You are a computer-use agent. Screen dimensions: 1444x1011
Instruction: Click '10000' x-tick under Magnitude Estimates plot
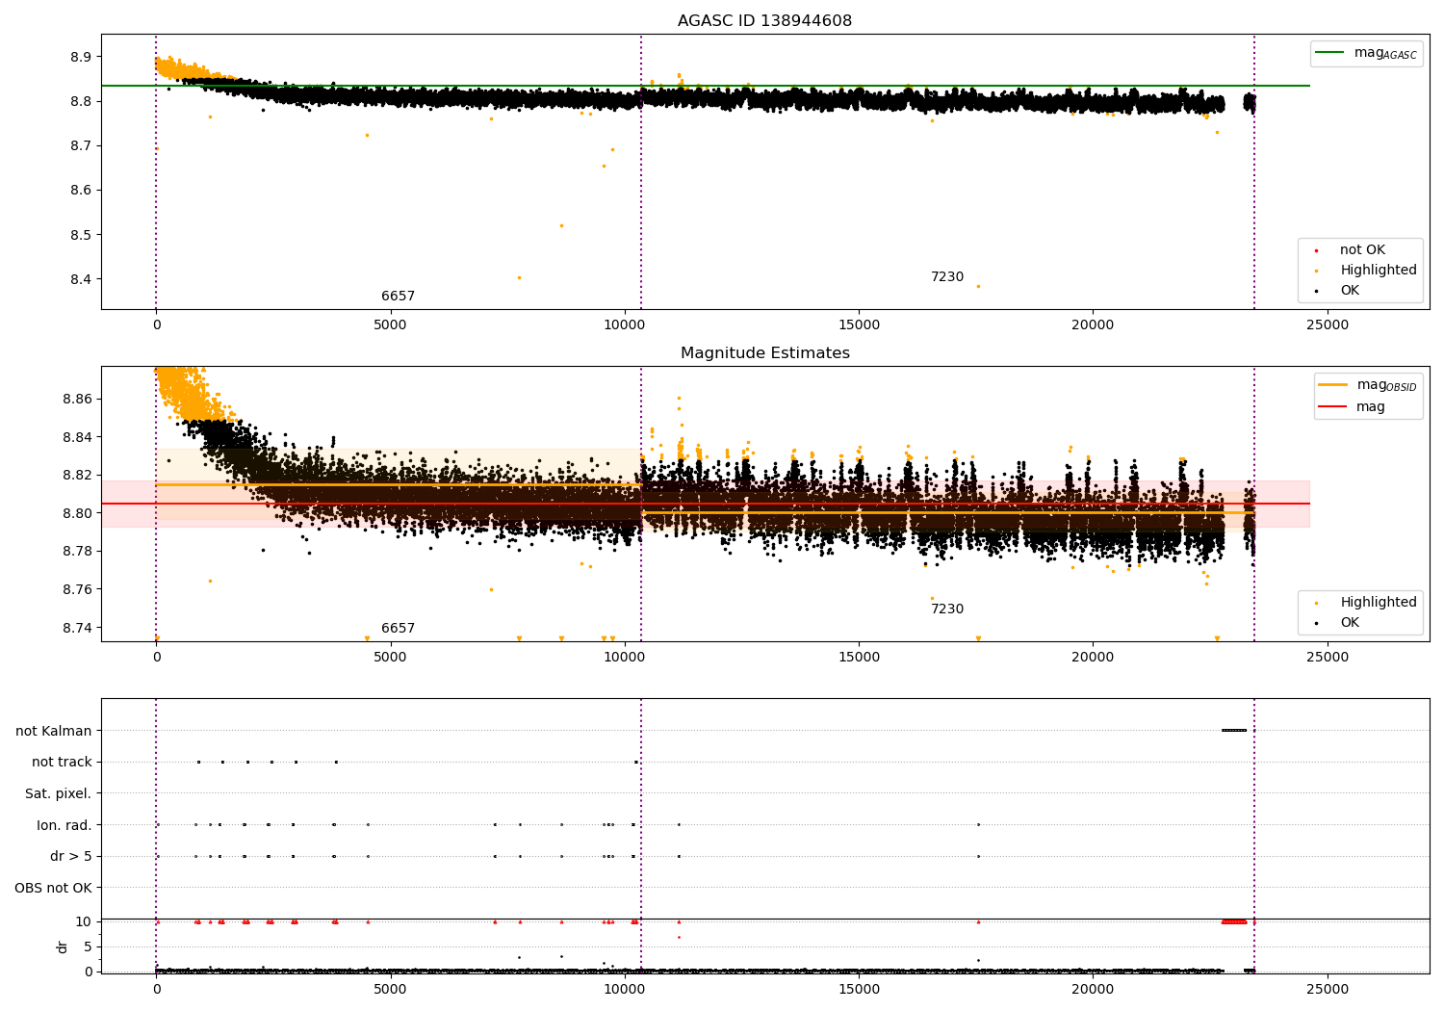(x=625, y=658)
